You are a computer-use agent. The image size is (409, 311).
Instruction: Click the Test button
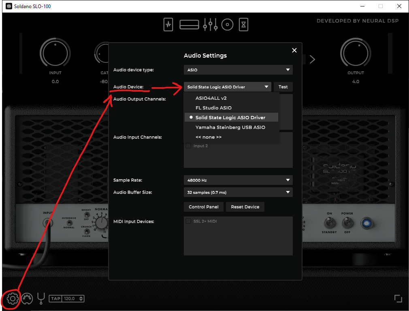tap(283, 87)
